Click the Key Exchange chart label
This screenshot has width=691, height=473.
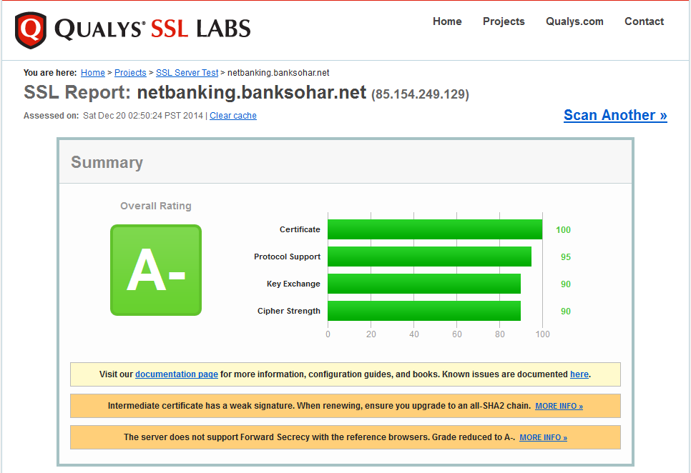point(293,284)
